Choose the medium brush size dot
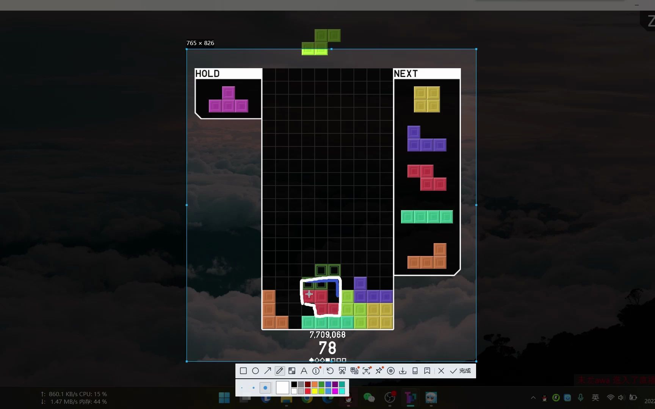The image size is (655, 409). [x=254, y=388]
